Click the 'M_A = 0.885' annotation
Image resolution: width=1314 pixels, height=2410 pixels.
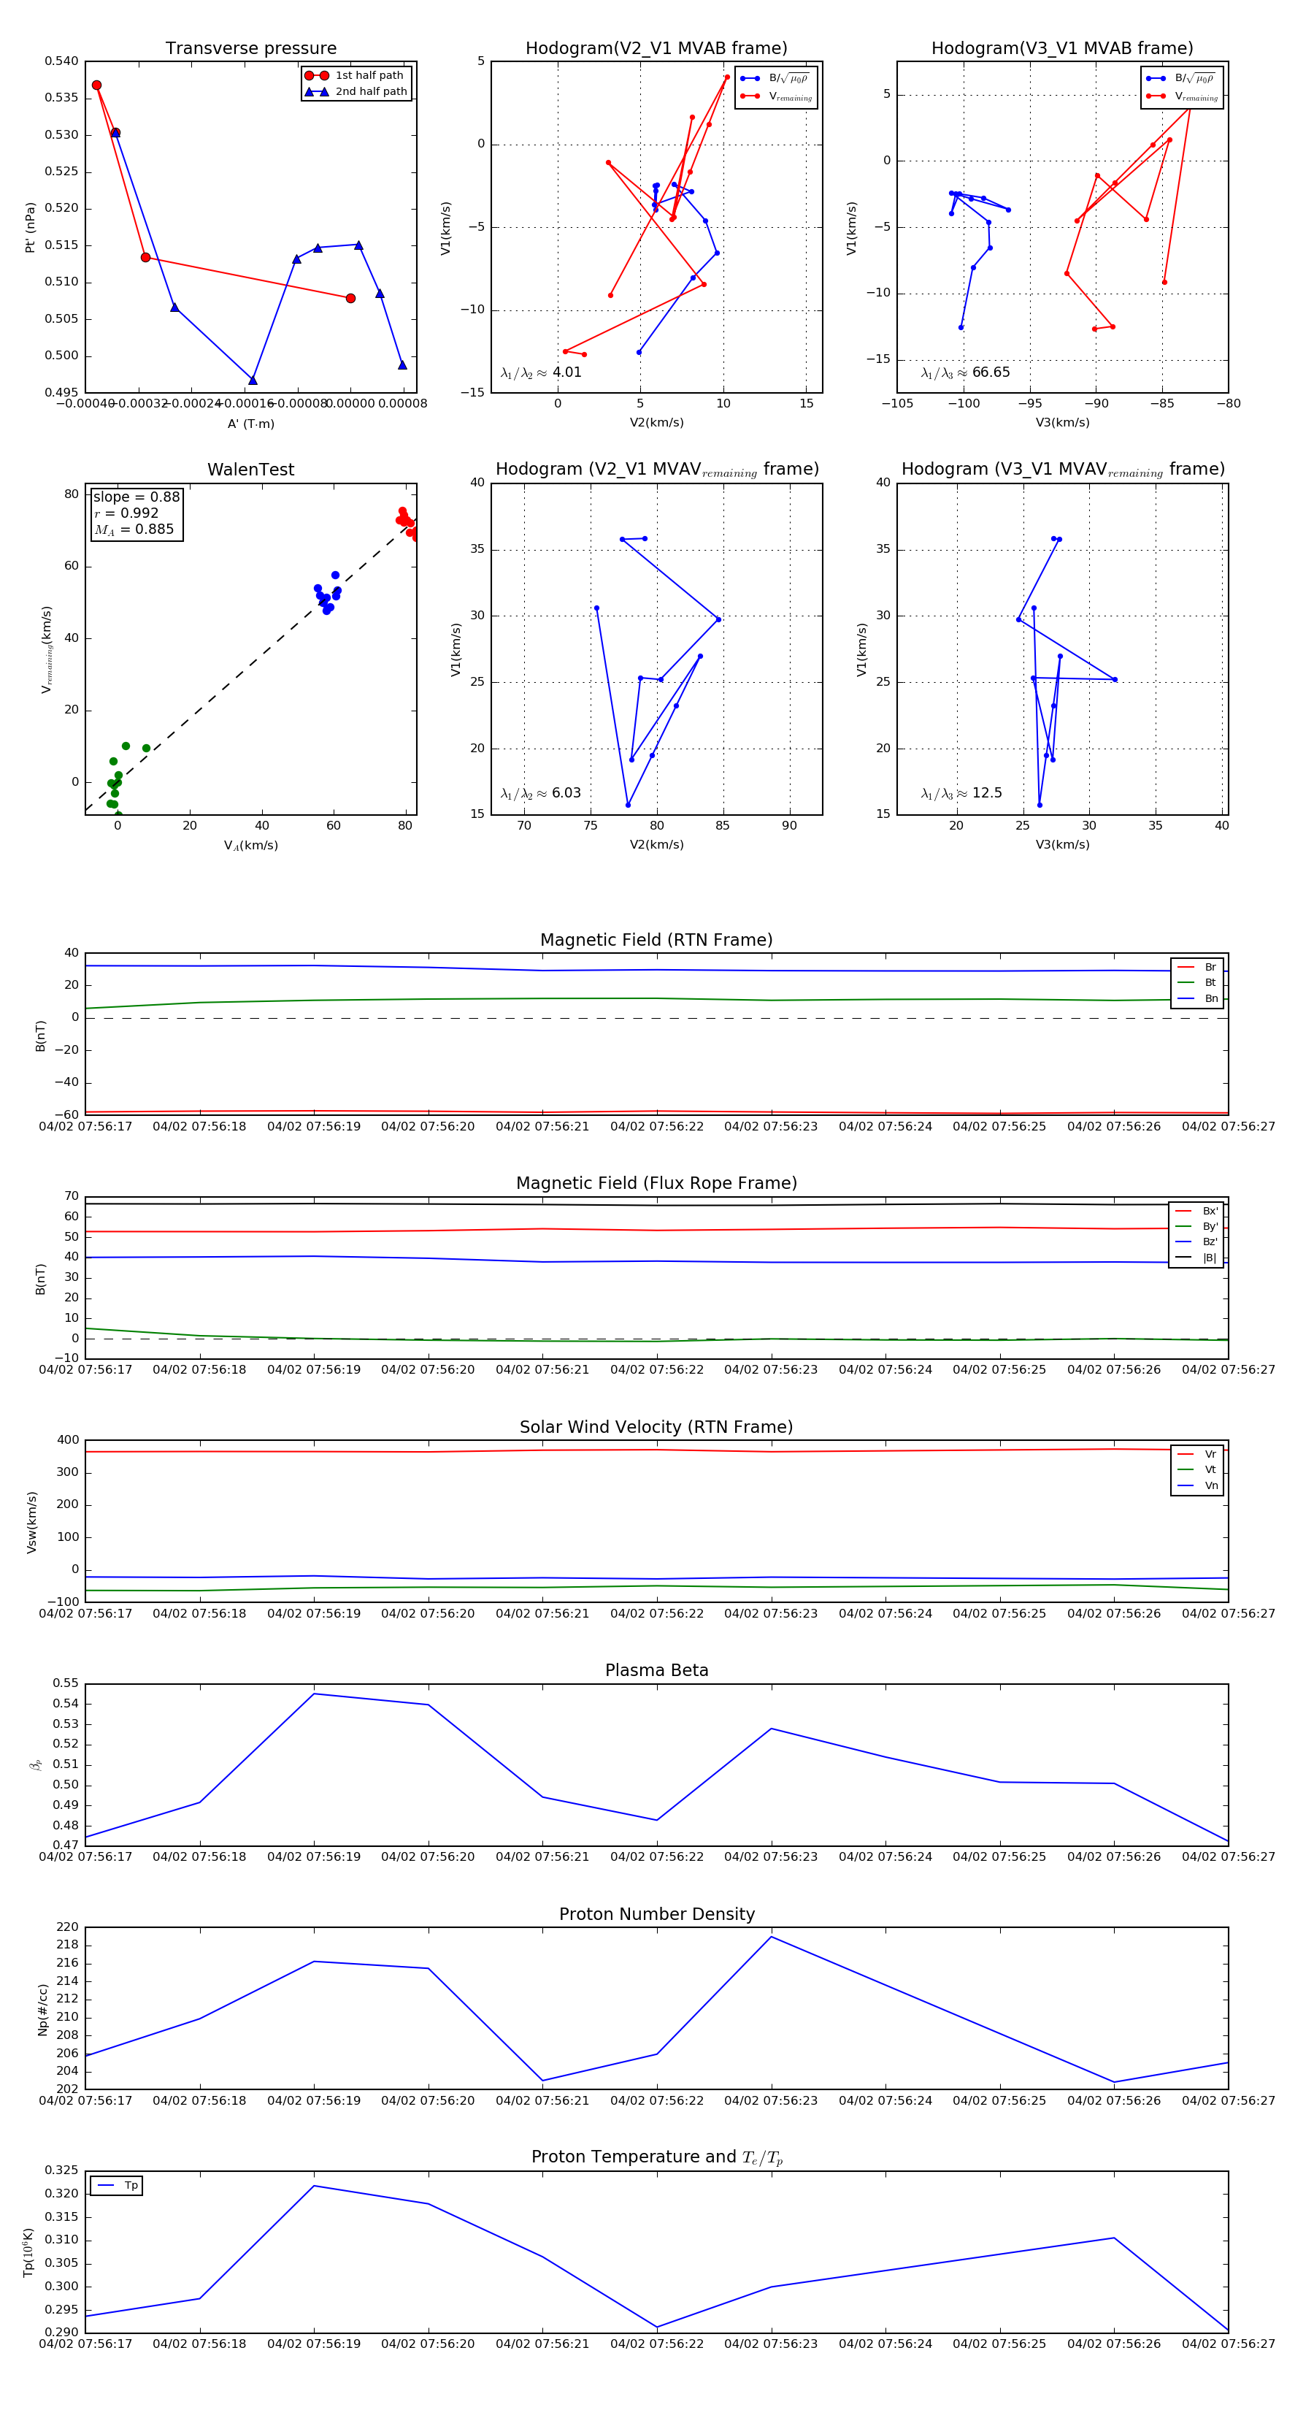[134, 529]
